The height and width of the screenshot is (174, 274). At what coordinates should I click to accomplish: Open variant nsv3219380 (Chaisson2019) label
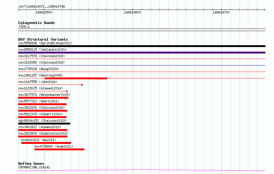[x=42, y=62]
